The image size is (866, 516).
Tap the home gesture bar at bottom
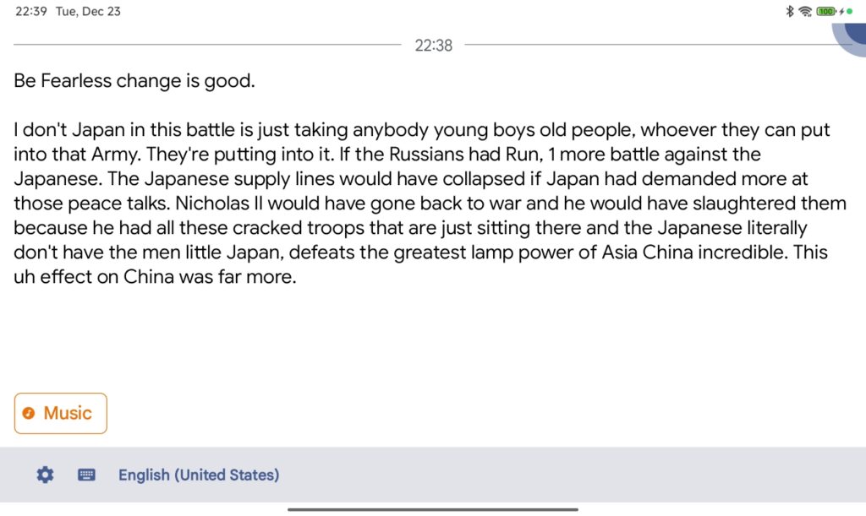433,509
